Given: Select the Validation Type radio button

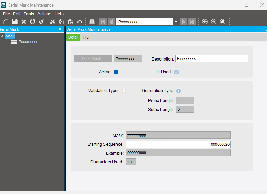Looking at the screenshot, I should click(x=124, y=91).
